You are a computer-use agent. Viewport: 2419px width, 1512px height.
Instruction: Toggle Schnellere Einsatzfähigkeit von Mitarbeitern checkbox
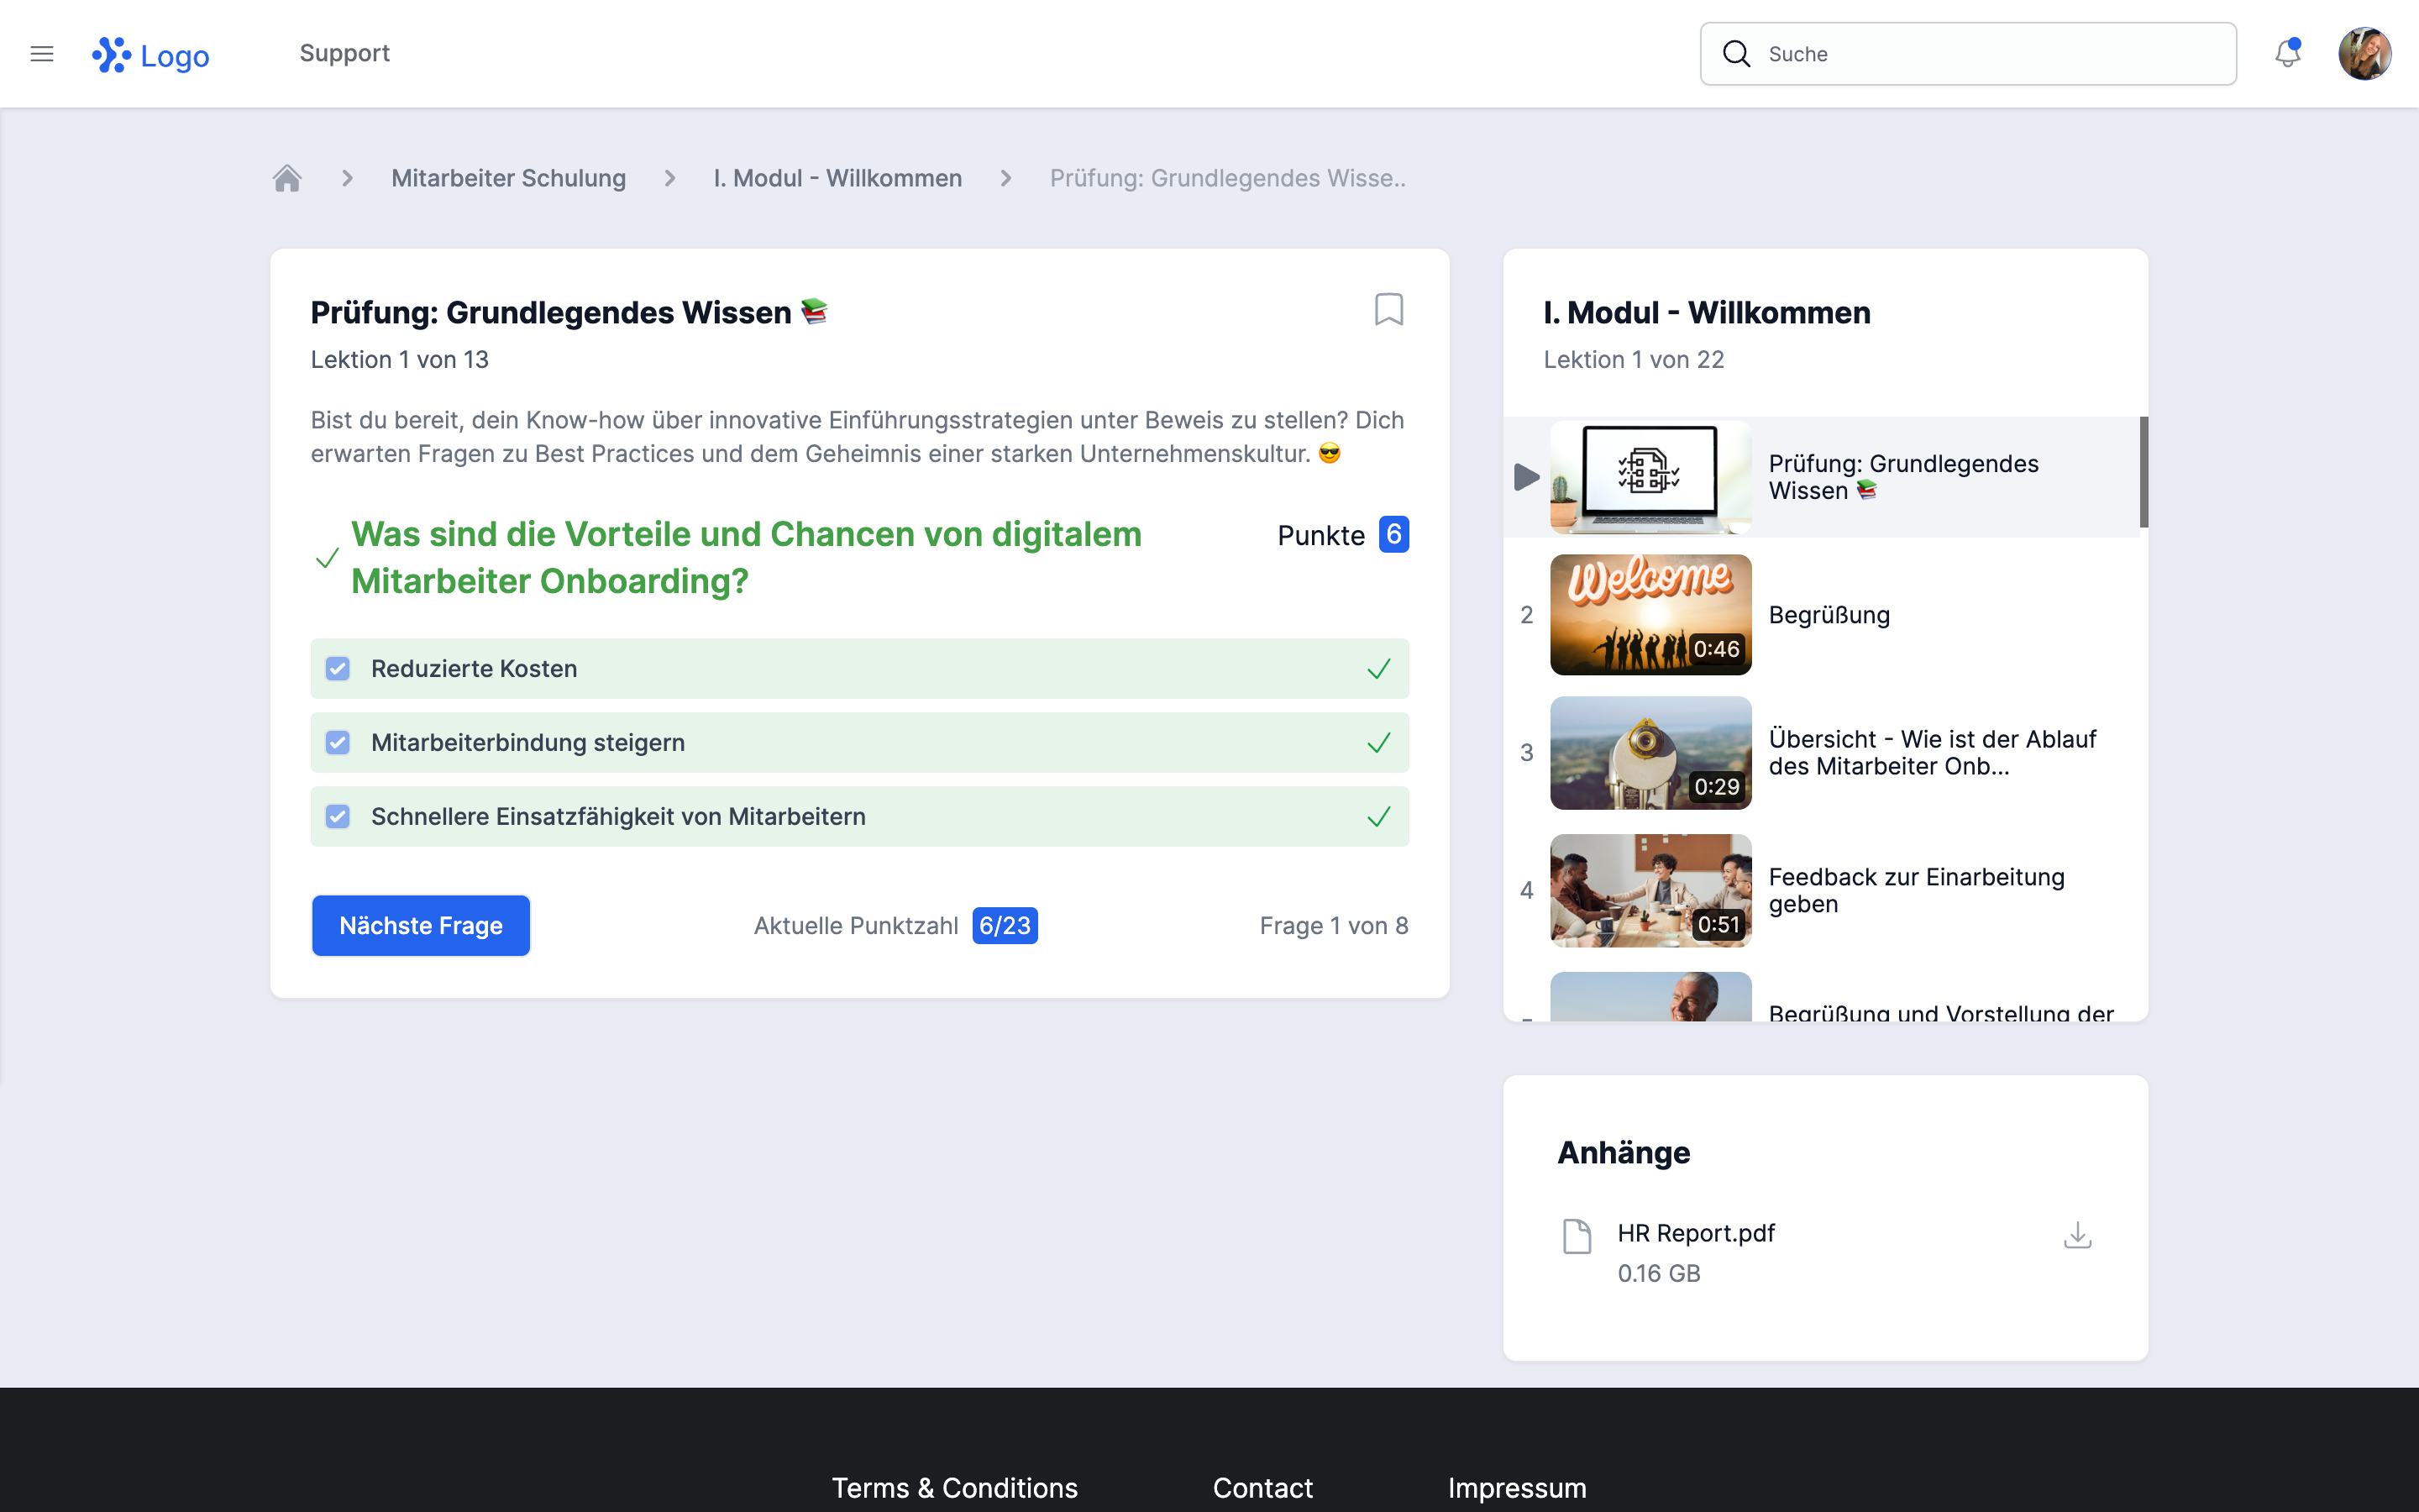click(x=338, y=817)
